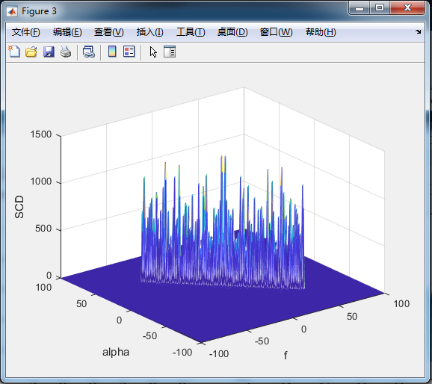Image resolution: width=432 pixels, height=384 pixels.
Task: Click the MATLAB logo in title bar
Action: tap(12, 11)
